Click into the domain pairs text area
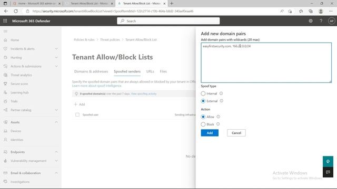 click(x=266, y=62)
